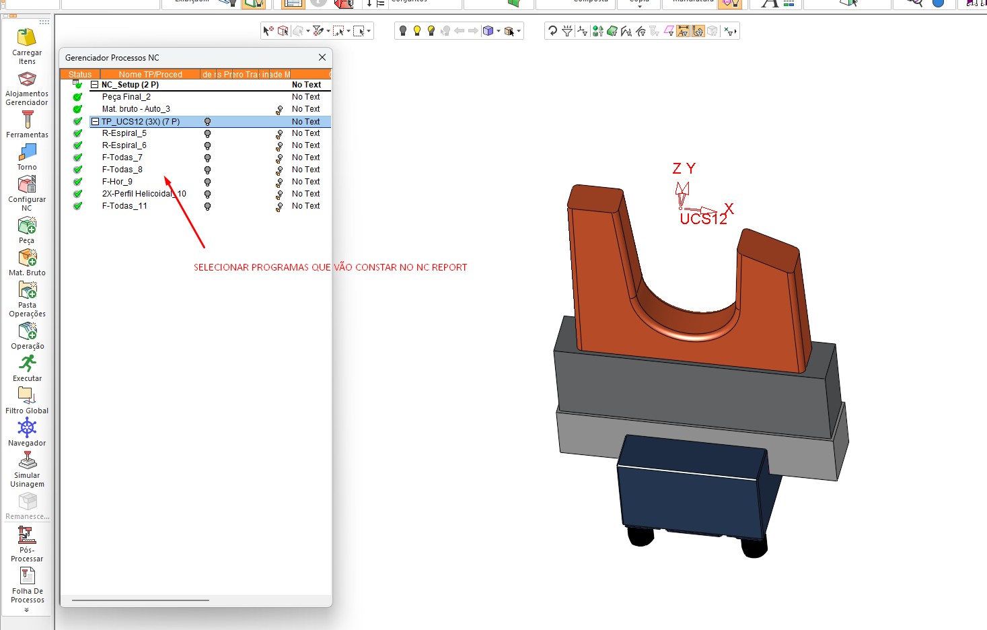Open Folha De Processos report
This screenshot has width=987, height=630.
[27, 585]
